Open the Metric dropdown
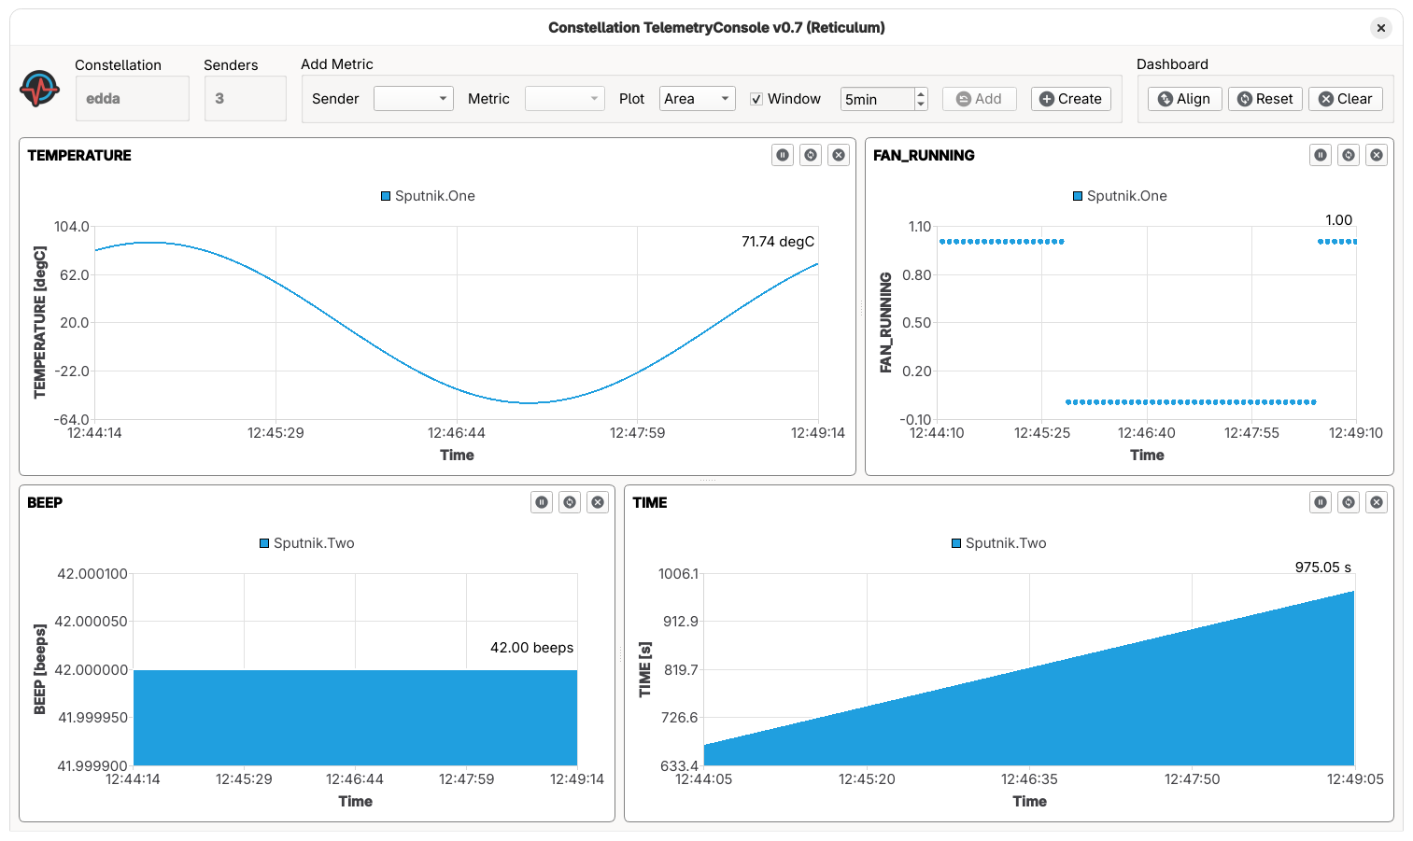Screen dimensions: 1413x841 [564, 98]
